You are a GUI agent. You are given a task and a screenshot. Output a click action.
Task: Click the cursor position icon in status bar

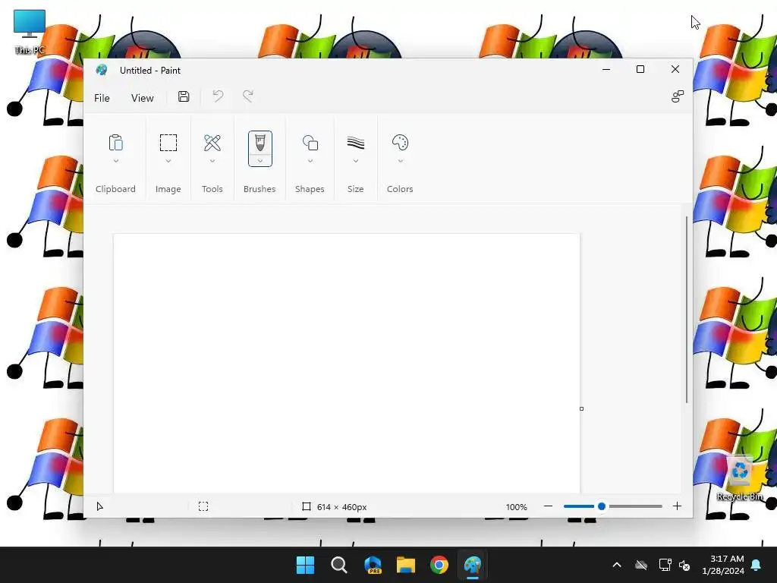(x=99, y=506)
